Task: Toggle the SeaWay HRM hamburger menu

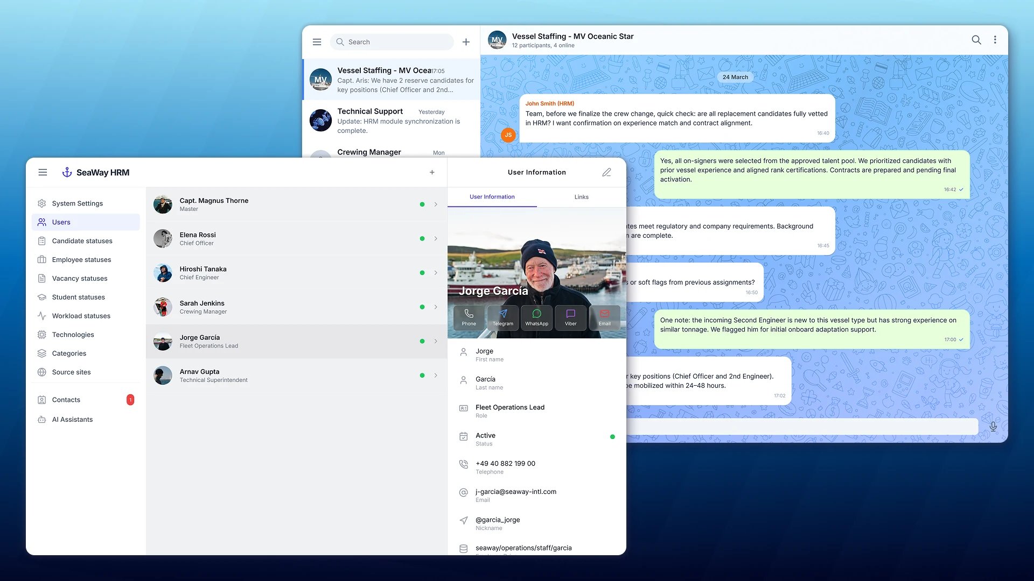Action: click(43, 172)
